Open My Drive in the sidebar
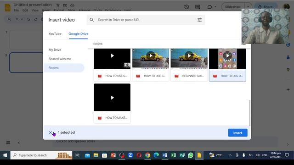 coord(55,50)
